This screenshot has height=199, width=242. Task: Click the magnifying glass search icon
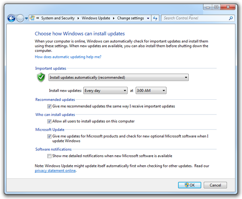point(231,18)
